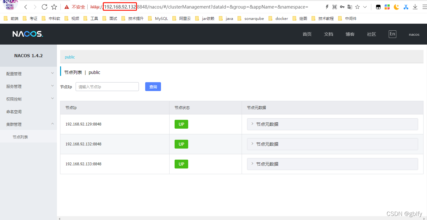
Task: Open the nacos user menu
Action: [x=414, y=34]
